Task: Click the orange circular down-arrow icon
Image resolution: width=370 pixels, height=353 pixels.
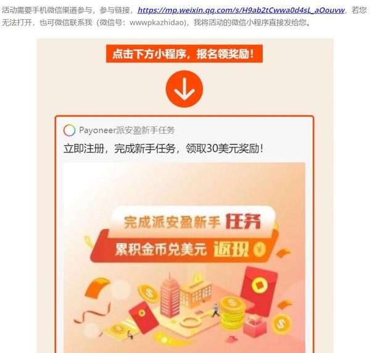Action: (184, 89)
